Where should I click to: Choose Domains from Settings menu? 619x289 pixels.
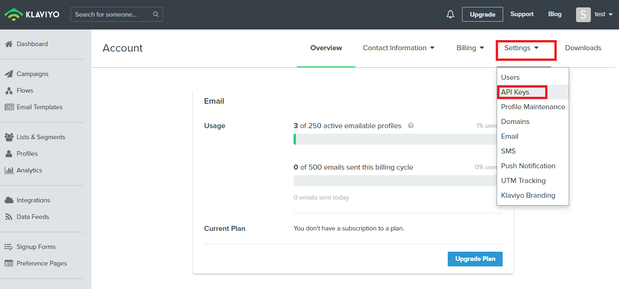pyautogui.click(x=533, y=122)
